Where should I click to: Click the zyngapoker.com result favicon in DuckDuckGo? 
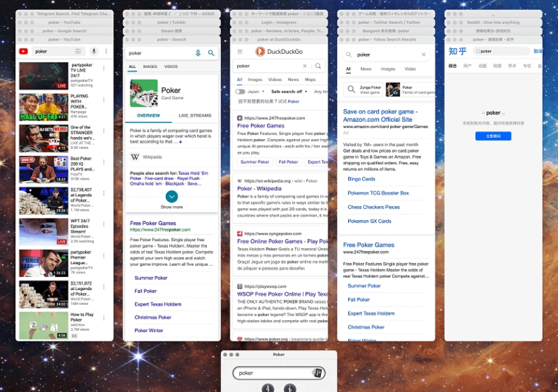[240, 234]
